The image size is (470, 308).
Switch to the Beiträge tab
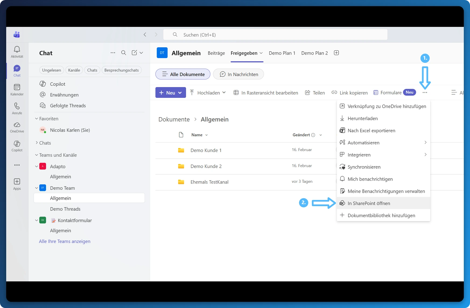[216, 53]
